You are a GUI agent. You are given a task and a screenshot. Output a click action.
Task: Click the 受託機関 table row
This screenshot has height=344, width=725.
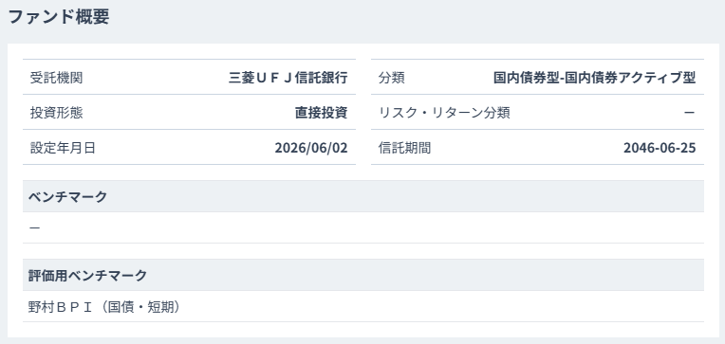(189, 77)
